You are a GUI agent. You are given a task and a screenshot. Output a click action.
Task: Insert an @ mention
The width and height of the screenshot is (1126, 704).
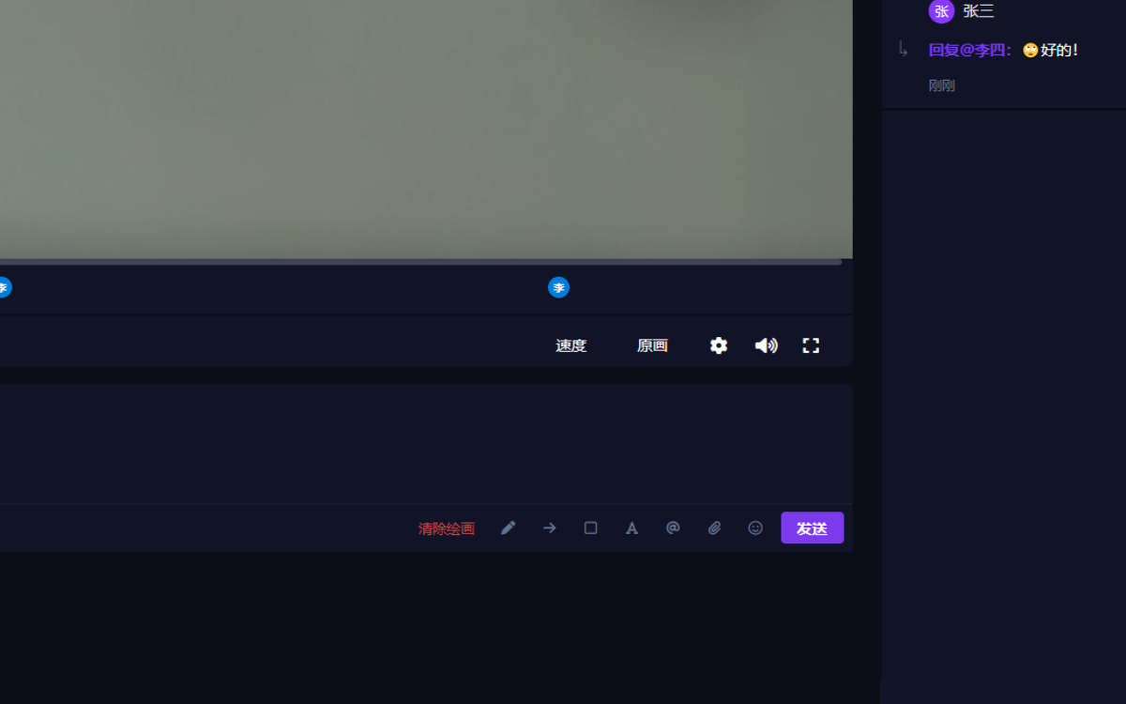point(673,528)
